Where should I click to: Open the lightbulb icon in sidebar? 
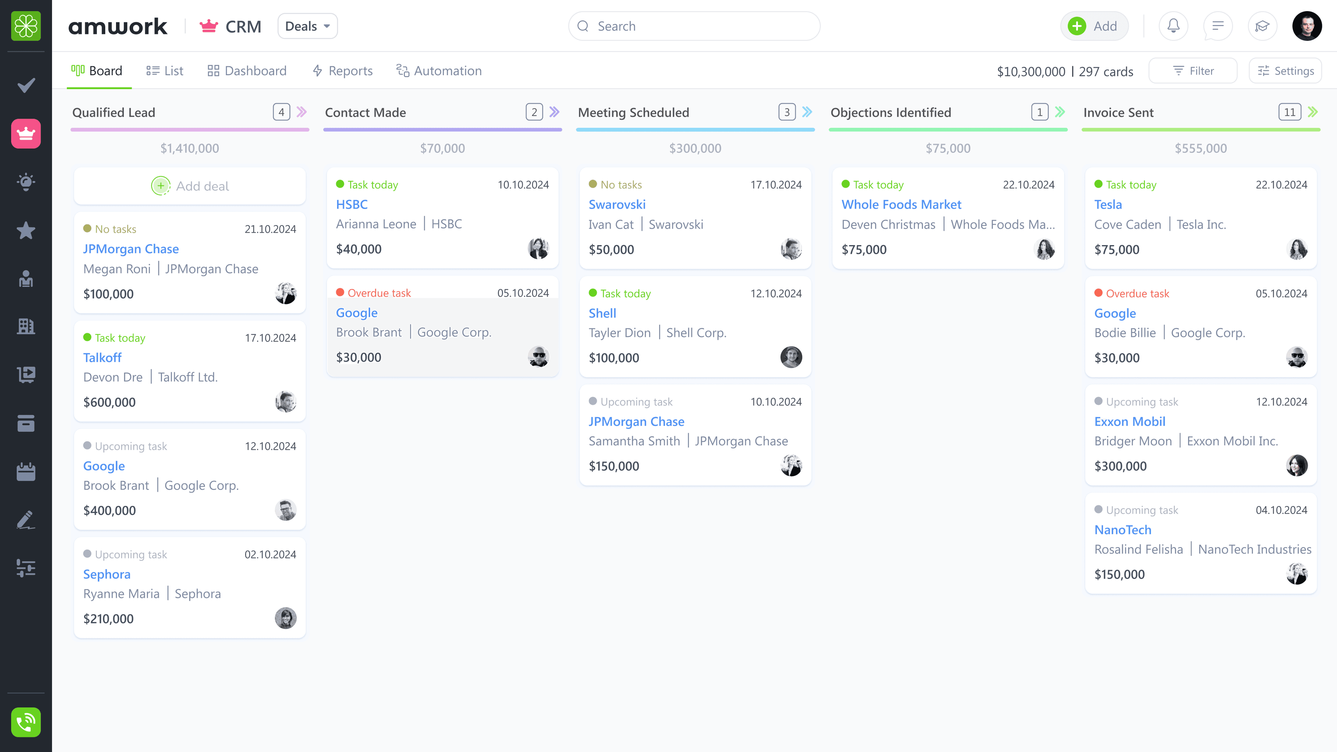[26, 182]
